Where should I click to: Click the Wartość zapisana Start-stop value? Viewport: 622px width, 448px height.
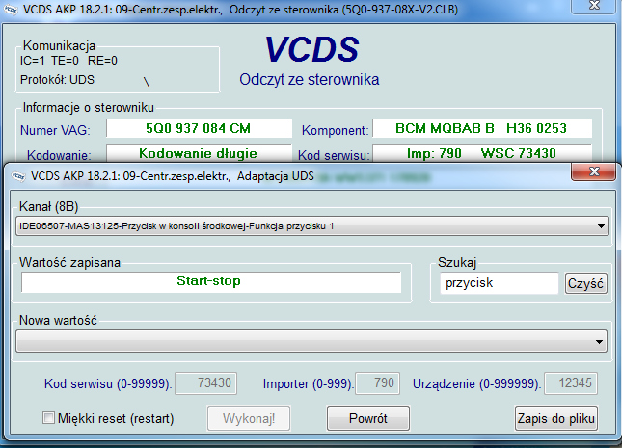click(x=211, y=282)
